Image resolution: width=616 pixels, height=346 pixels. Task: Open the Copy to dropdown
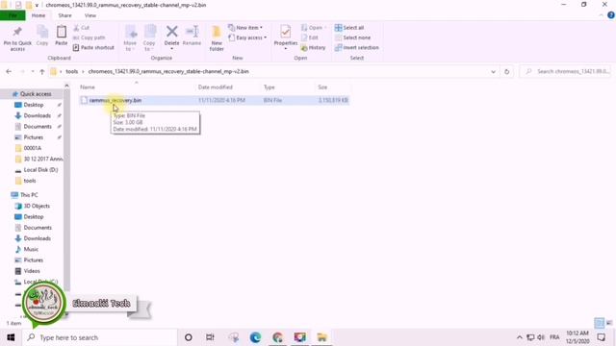pyautogui.click(x=149, y=38)
